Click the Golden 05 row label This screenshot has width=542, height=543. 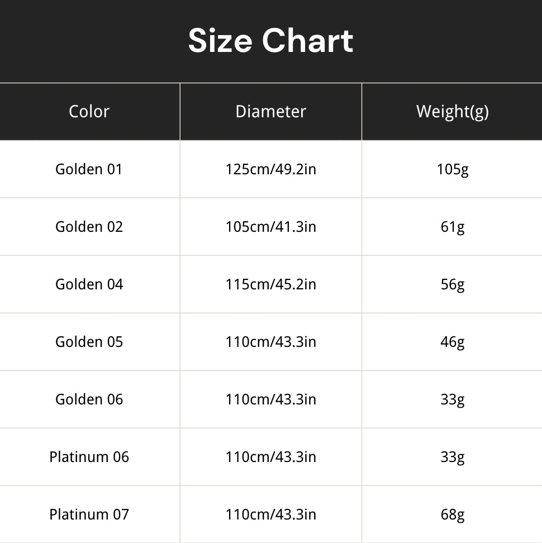tap(89, 342)
